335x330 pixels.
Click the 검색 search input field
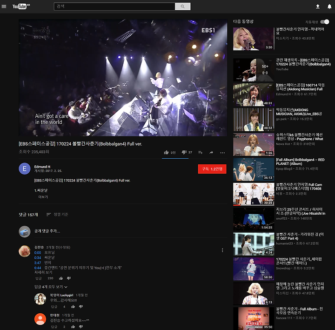114,7
